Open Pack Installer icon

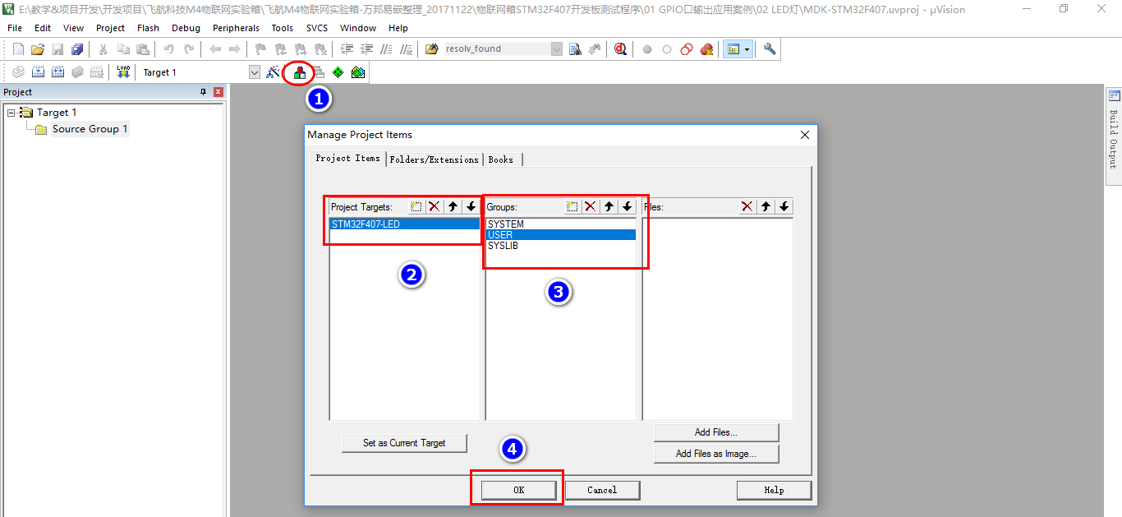[357, 72]
